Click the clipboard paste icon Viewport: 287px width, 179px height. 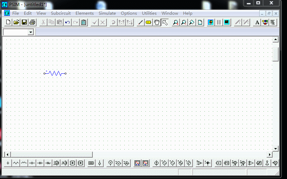[84, 22]
